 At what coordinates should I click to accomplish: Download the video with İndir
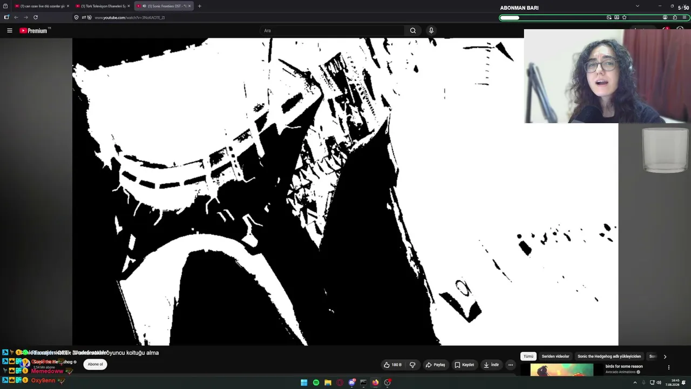491,365
